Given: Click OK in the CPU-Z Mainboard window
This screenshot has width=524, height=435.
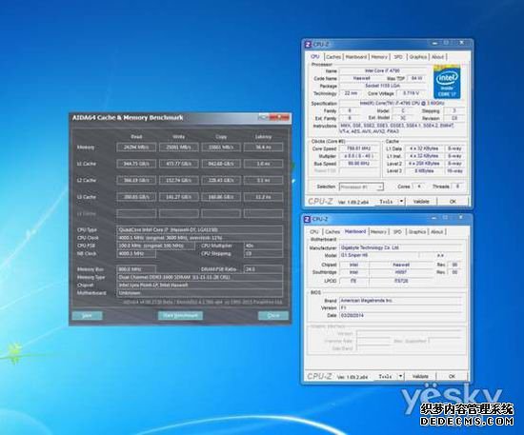Looking at the screenshot, I should 452,376.
